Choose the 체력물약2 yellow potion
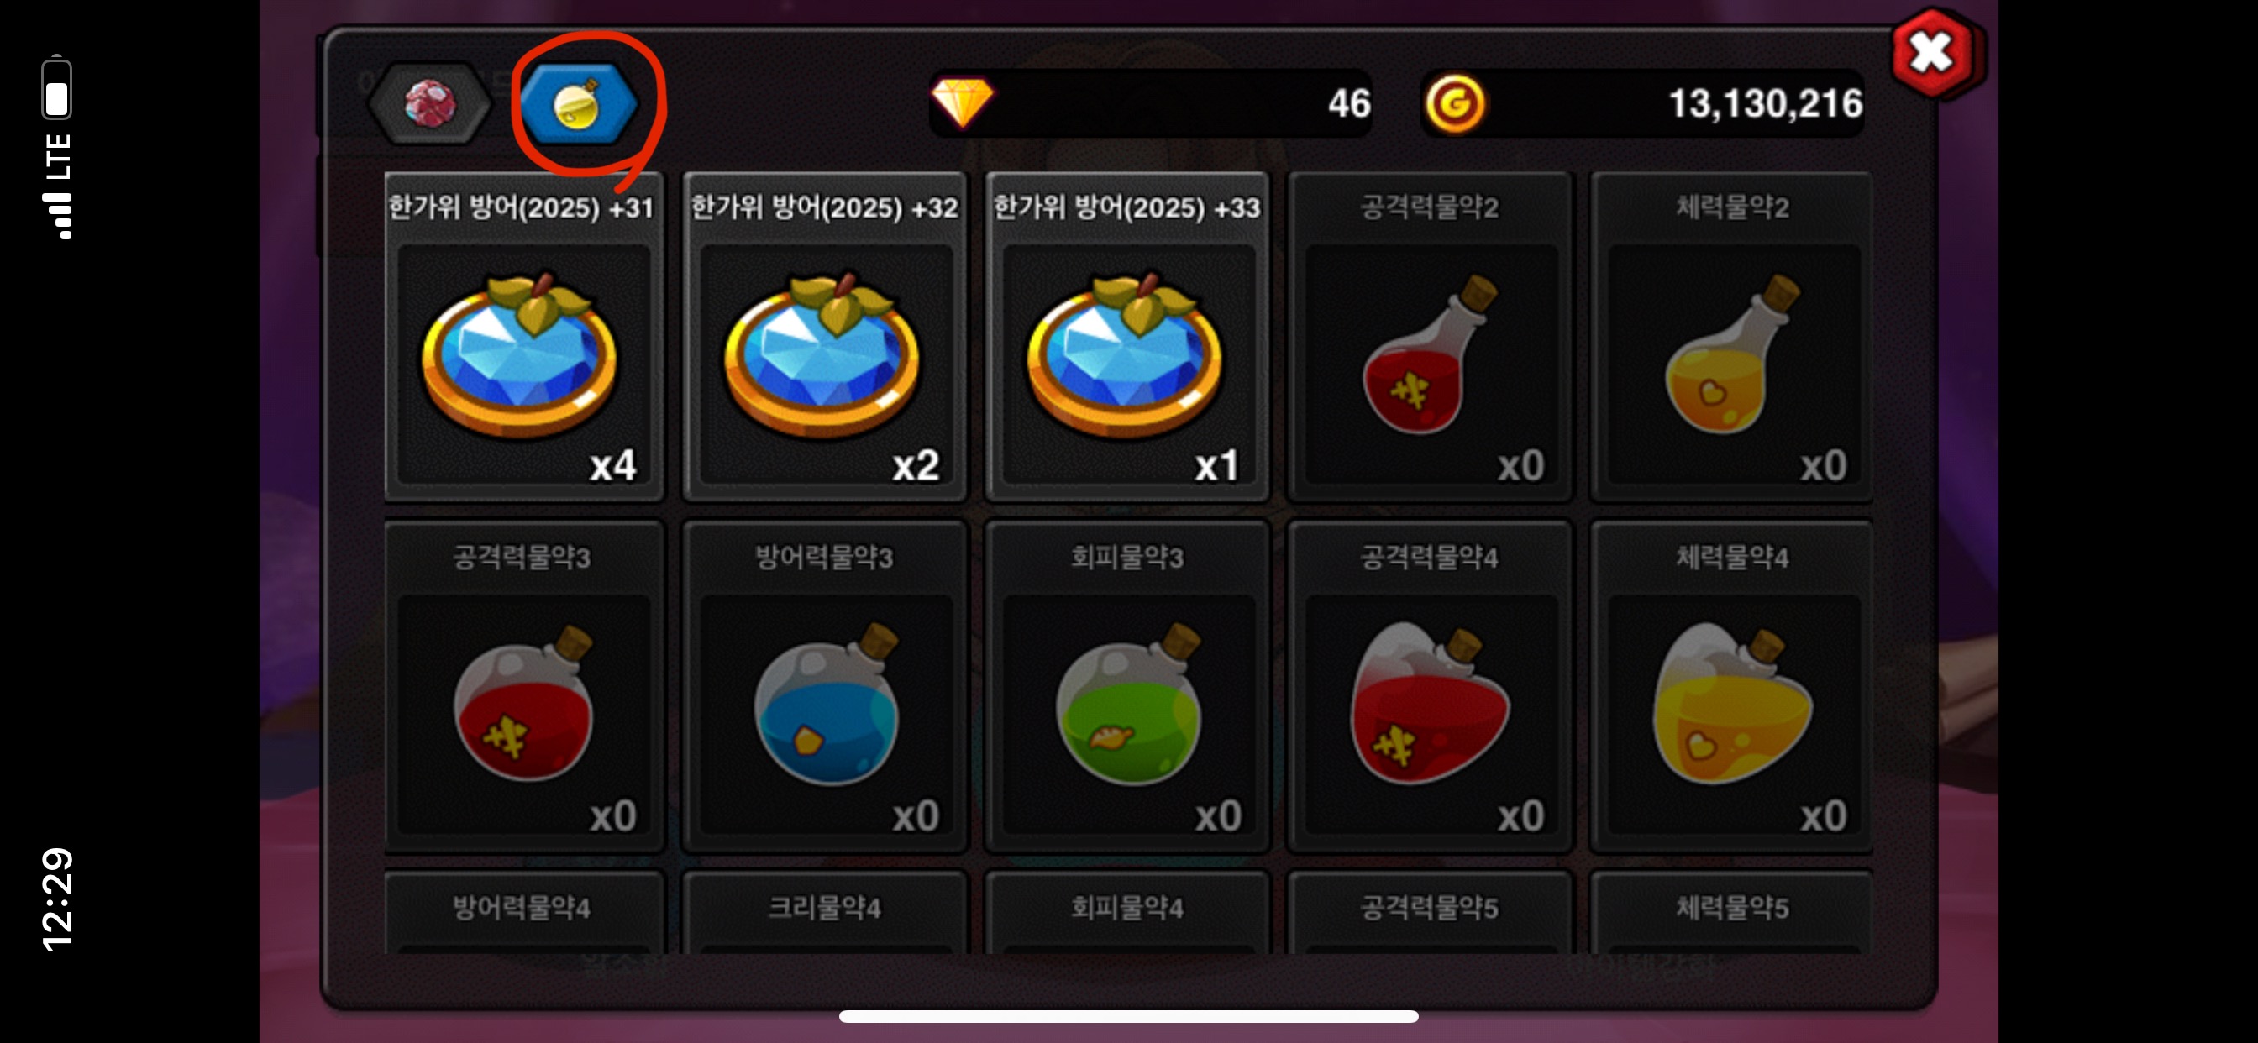Image resolution: width=2258 pixels, height=1043 pixels. (x=1732, y=338)
